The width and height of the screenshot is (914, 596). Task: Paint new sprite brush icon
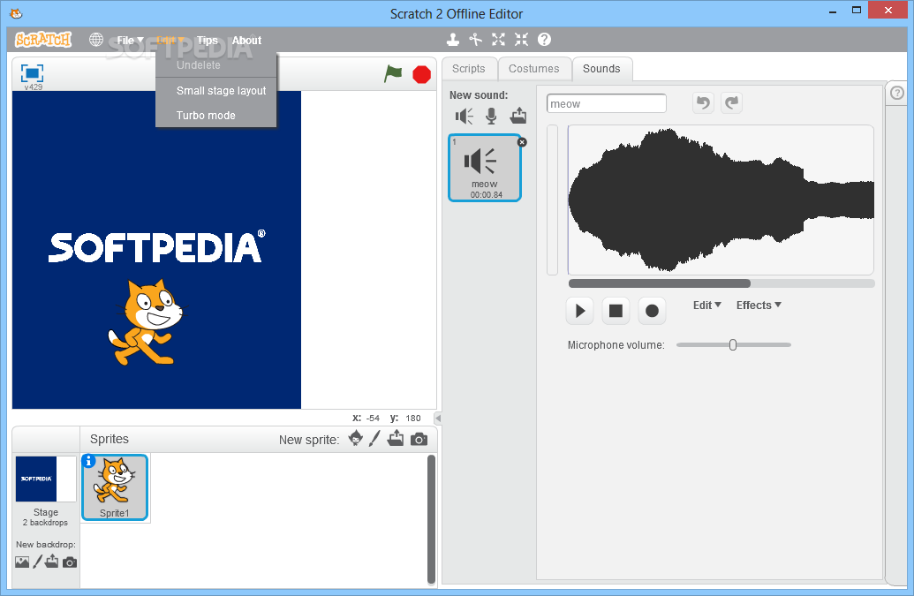click(x=374, y=438)
